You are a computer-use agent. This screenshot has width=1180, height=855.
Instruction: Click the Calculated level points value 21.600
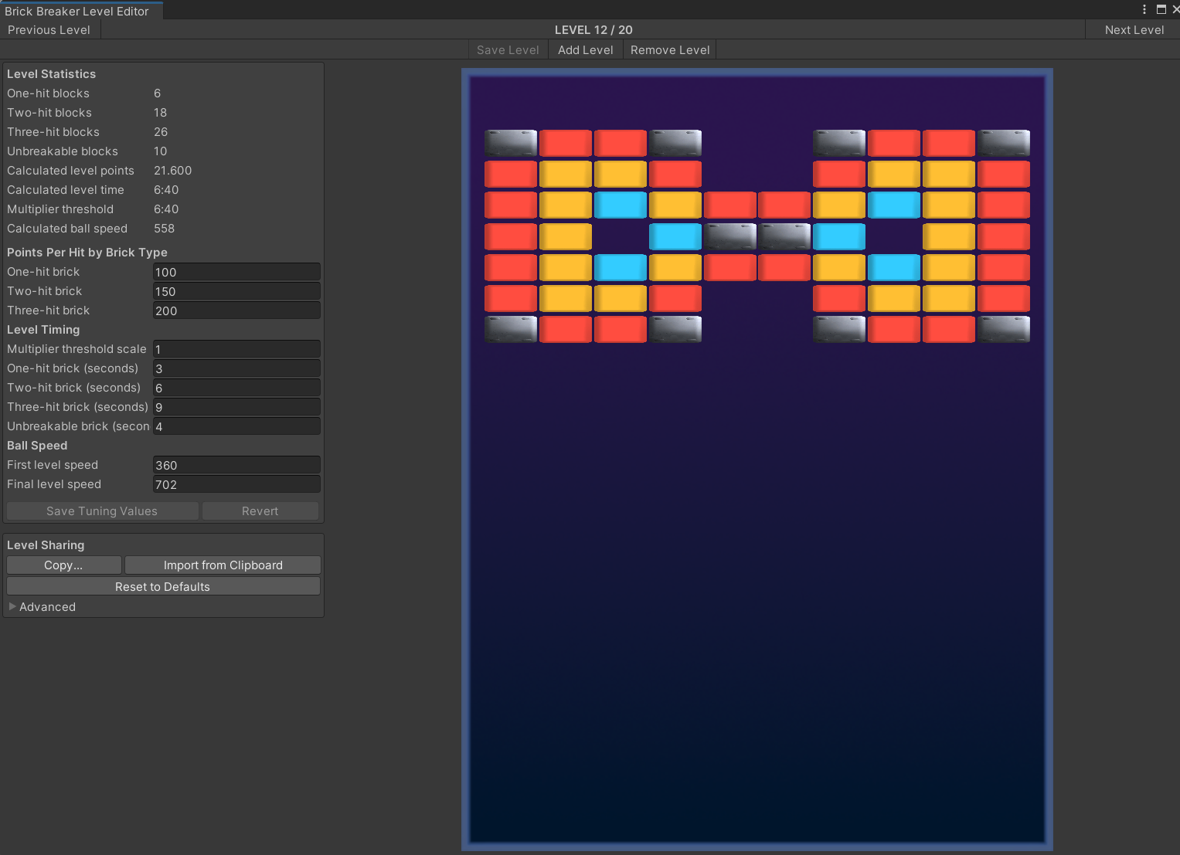173,171
